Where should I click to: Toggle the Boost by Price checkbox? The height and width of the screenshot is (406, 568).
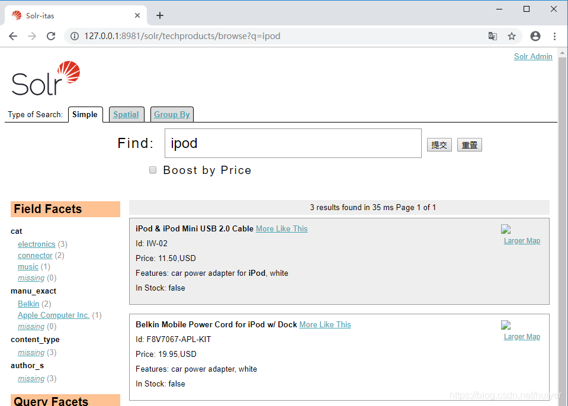pos(153,170)
